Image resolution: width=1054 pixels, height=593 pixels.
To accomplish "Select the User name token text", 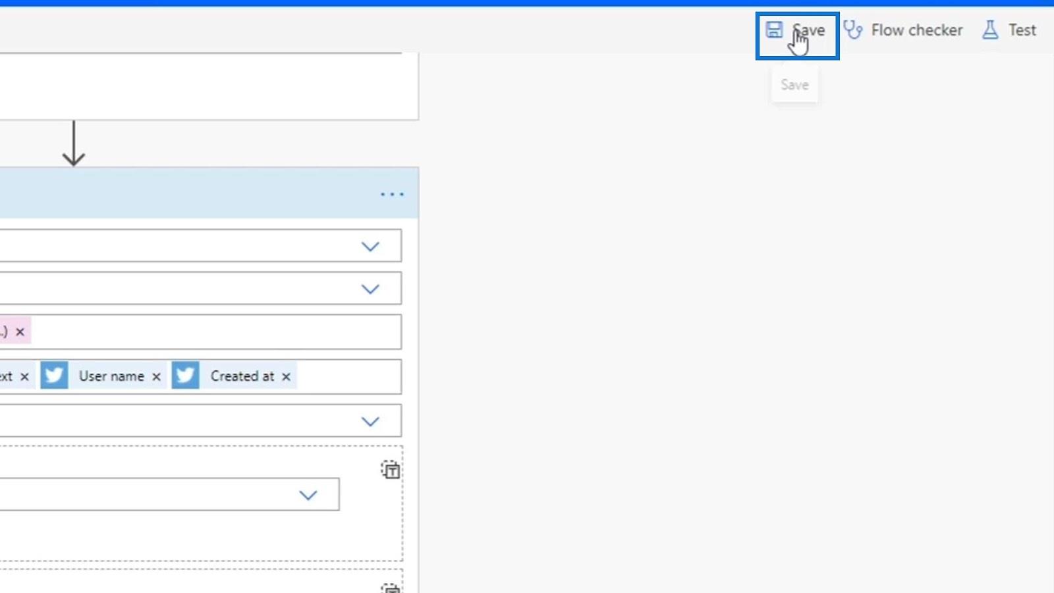I will click(111, 376).
